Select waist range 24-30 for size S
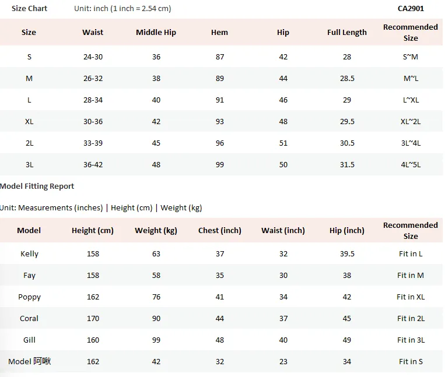445x377 pixels. [93, 57]
